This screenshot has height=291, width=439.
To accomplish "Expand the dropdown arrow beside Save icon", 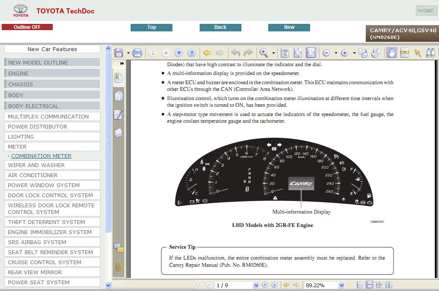I will [x=128, y=53].
